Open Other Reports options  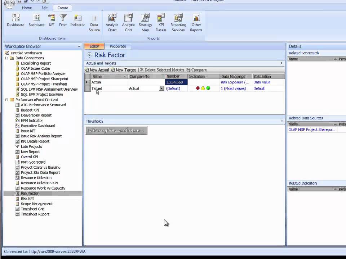(196, 23)
